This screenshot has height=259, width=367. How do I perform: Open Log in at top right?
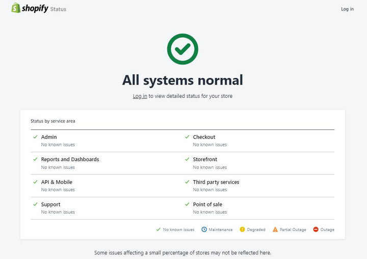[347, 9]
